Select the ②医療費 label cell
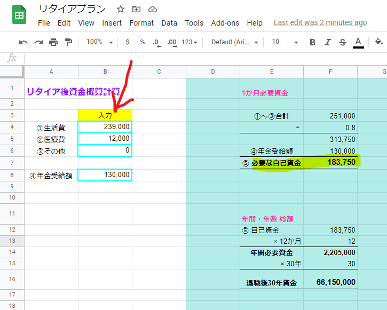The height and width of the screenshot is (310, 387). pos(51,139)
